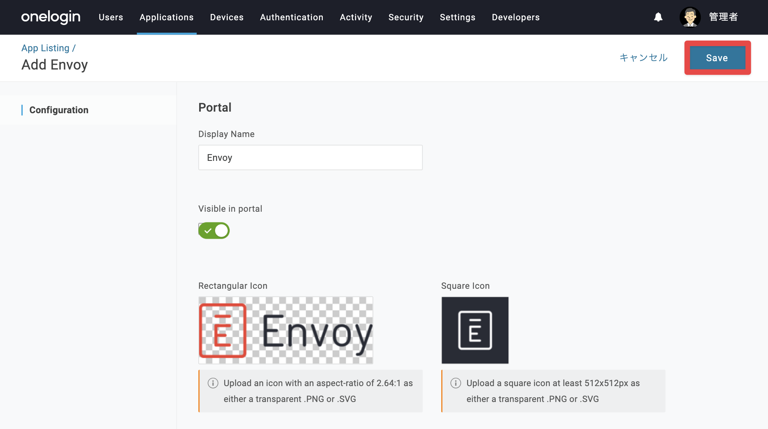Viewport: 768px width, 429px height.
Task: Click the Save button
Action: (x=717, y=58)
